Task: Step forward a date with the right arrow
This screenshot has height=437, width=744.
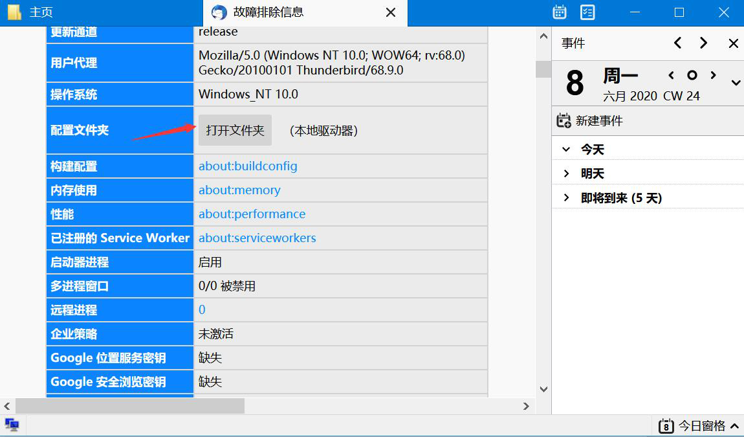Action: click(x=712, y=74)
